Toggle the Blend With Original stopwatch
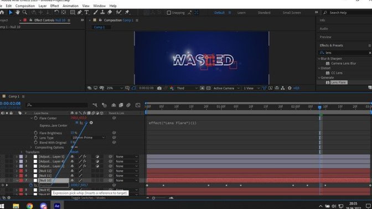The width and height of the screenshot is (372, 209). [35, 143]
